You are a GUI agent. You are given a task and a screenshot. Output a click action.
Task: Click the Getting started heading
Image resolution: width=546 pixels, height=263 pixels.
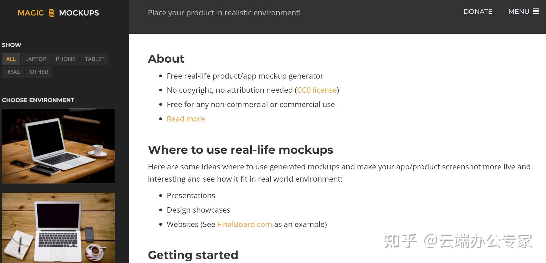point(193,255)
